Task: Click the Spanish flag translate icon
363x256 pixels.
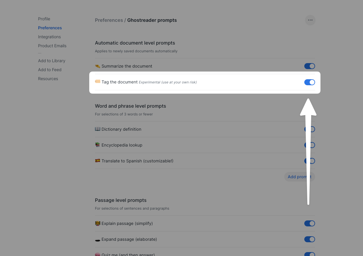Action: 98,161
